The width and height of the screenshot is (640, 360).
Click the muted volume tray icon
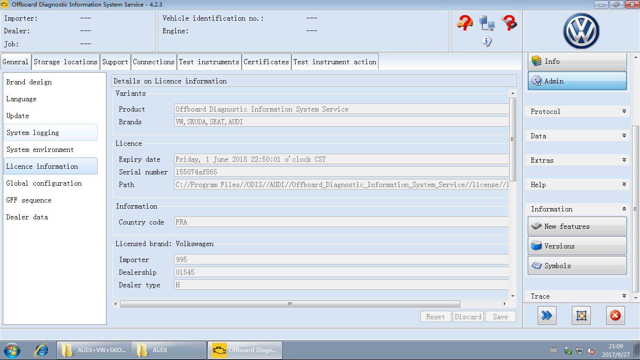point(591,351)
